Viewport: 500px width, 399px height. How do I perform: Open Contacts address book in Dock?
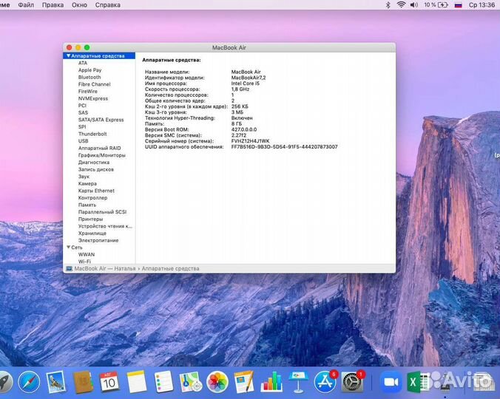tap(83, 382)
